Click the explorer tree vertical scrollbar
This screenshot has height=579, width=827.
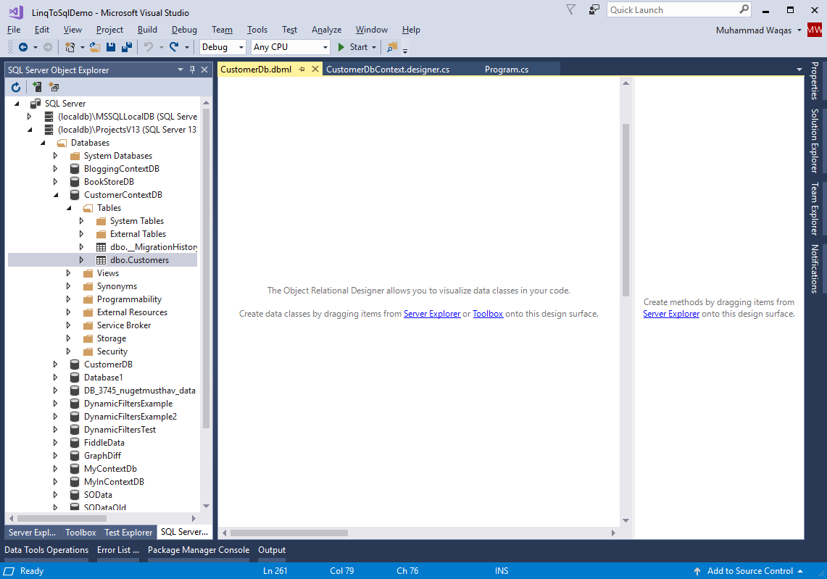tap(207, 269)
